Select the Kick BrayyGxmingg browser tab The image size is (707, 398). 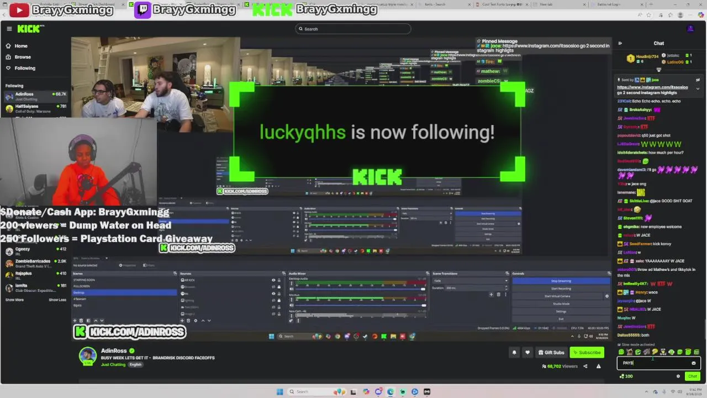pyautogui.click(x=315, y=9)
